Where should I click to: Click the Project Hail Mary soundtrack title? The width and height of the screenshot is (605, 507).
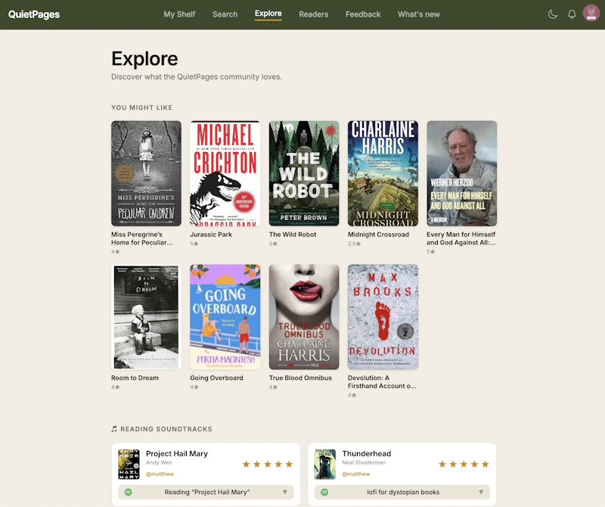pyautogui.click(x=177, y=454)
